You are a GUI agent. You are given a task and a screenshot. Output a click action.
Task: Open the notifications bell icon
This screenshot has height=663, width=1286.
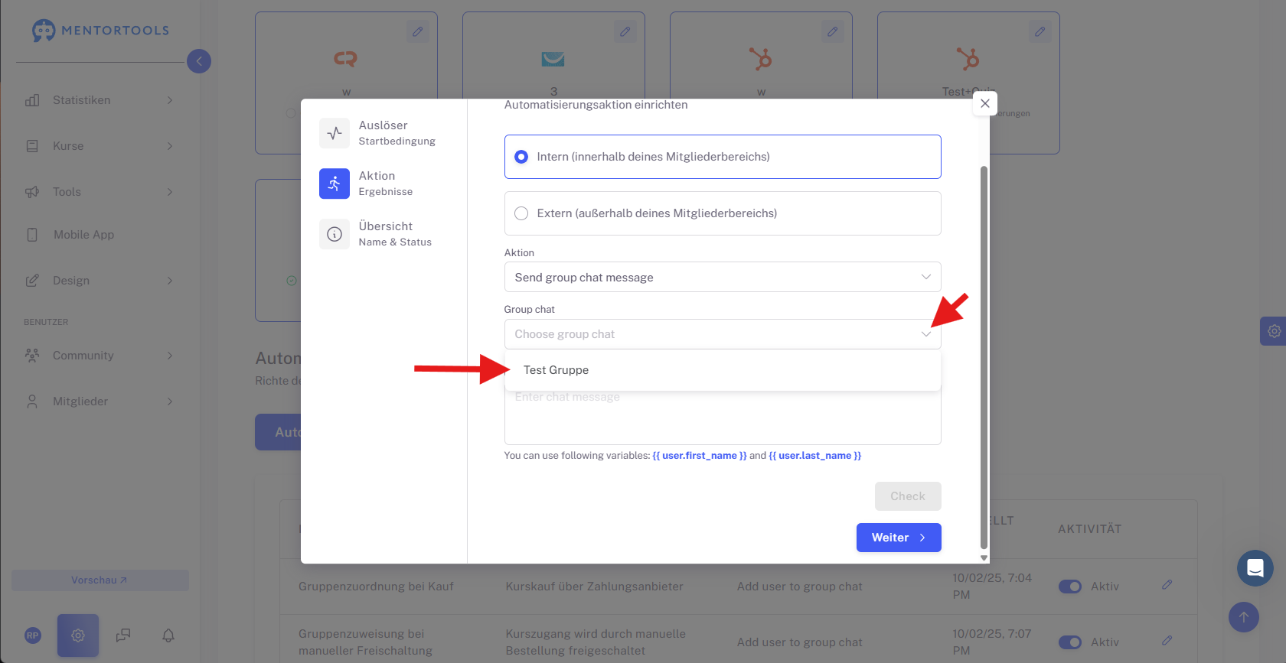[168, 635]
